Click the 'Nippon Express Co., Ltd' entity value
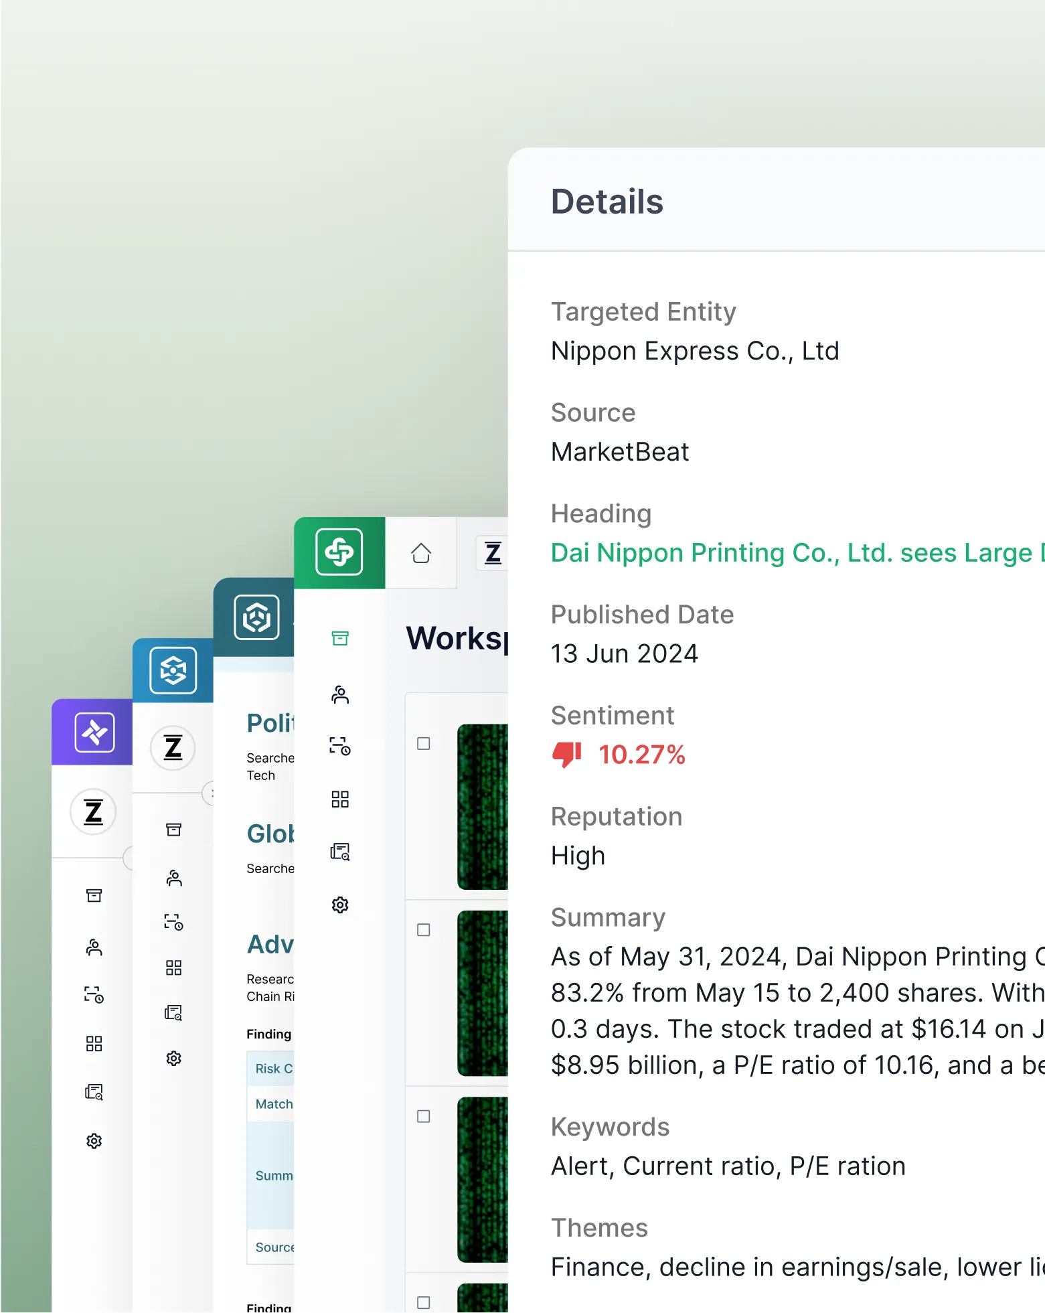1045x1313 pixels. [695, 351]
